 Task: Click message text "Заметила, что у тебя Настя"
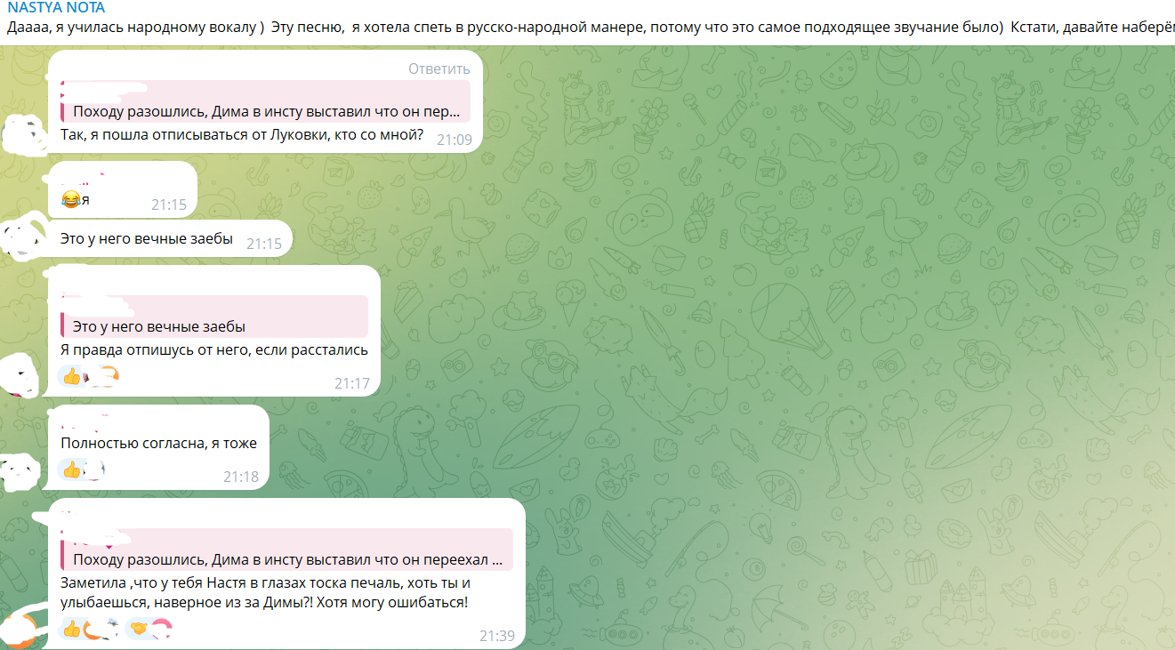(265, 593)
